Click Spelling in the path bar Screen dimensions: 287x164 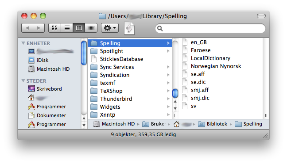[x=248, y=124]
